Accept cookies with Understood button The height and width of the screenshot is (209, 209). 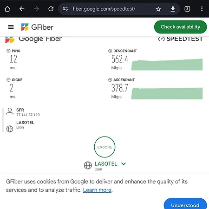[185, 204]
